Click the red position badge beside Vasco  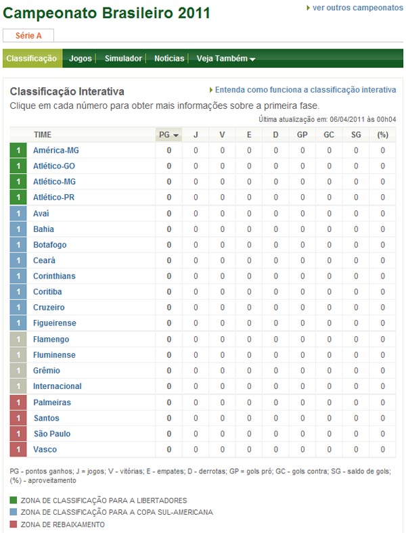(18, 449)
